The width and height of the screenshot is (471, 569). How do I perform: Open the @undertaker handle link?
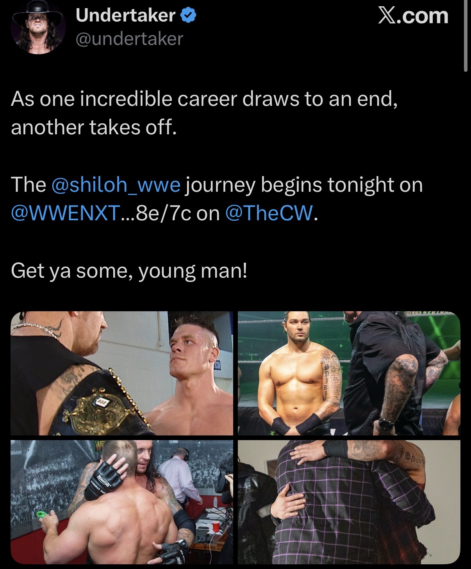(x=129, y=39)
